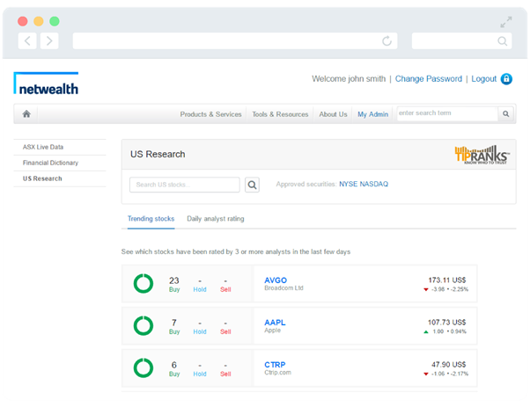The height and width of the screenshot is (407, 530).
Task: Click the TipRanks logo
Action: (x=482, y=155)
